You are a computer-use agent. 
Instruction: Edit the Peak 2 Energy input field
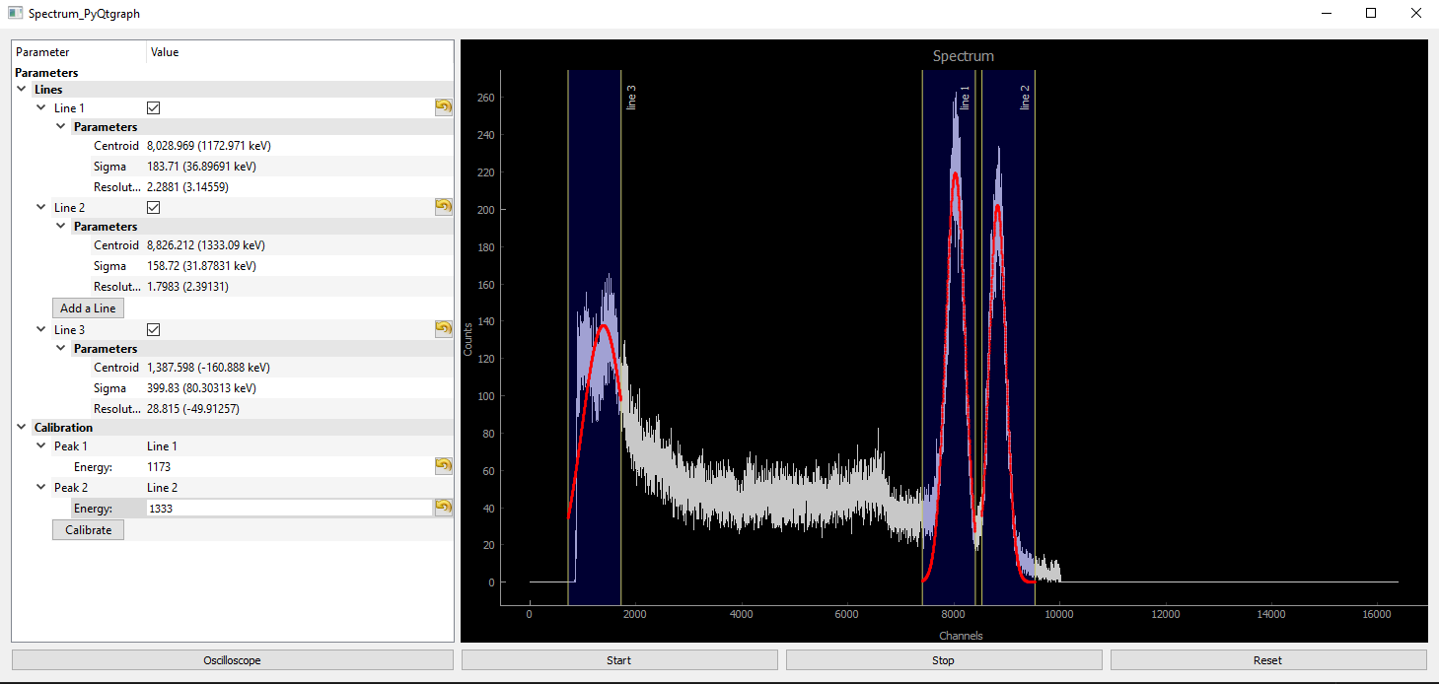[x=288, y=509]
